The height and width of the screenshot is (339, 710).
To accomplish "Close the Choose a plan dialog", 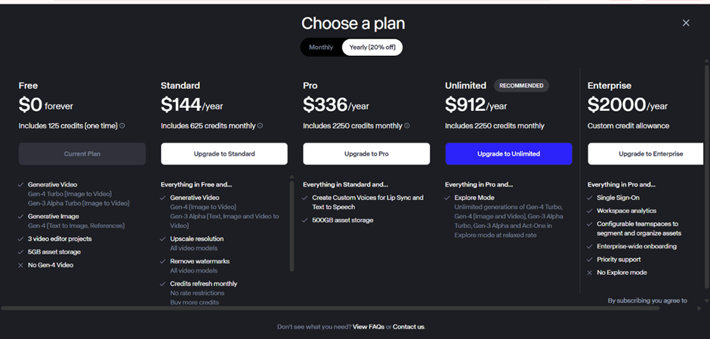I will (686, 23).
